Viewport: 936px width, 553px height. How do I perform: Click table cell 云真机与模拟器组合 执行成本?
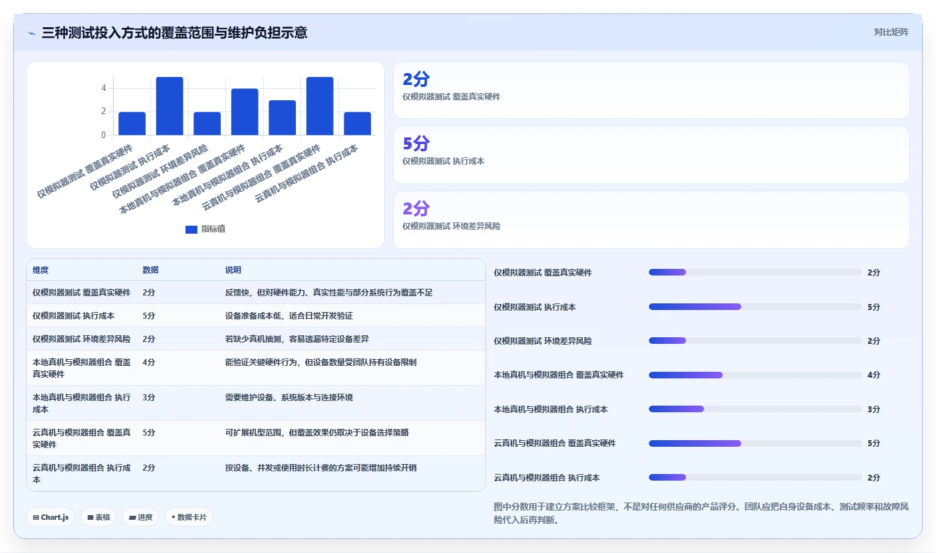click(x=82, y=473)
